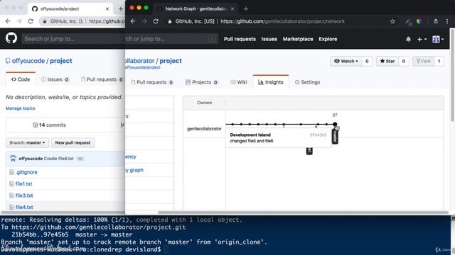The image size is (455, 255).
Task: Reload the front Network Graph window
Action: [156, 21]
